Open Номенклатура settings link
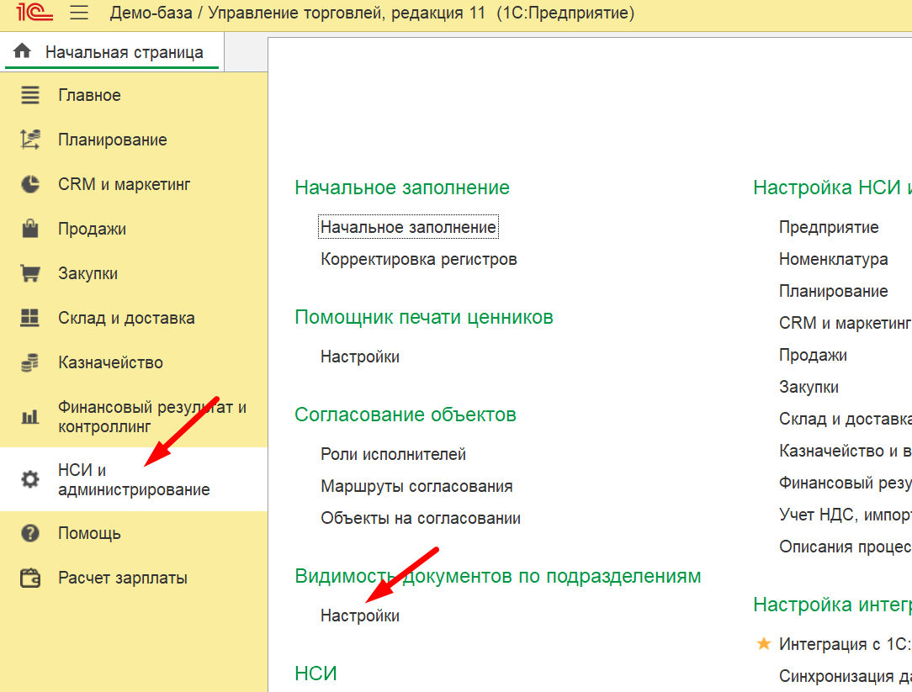Image resolution: width=912 pixels, height=692 pixels. click(834, 259)
